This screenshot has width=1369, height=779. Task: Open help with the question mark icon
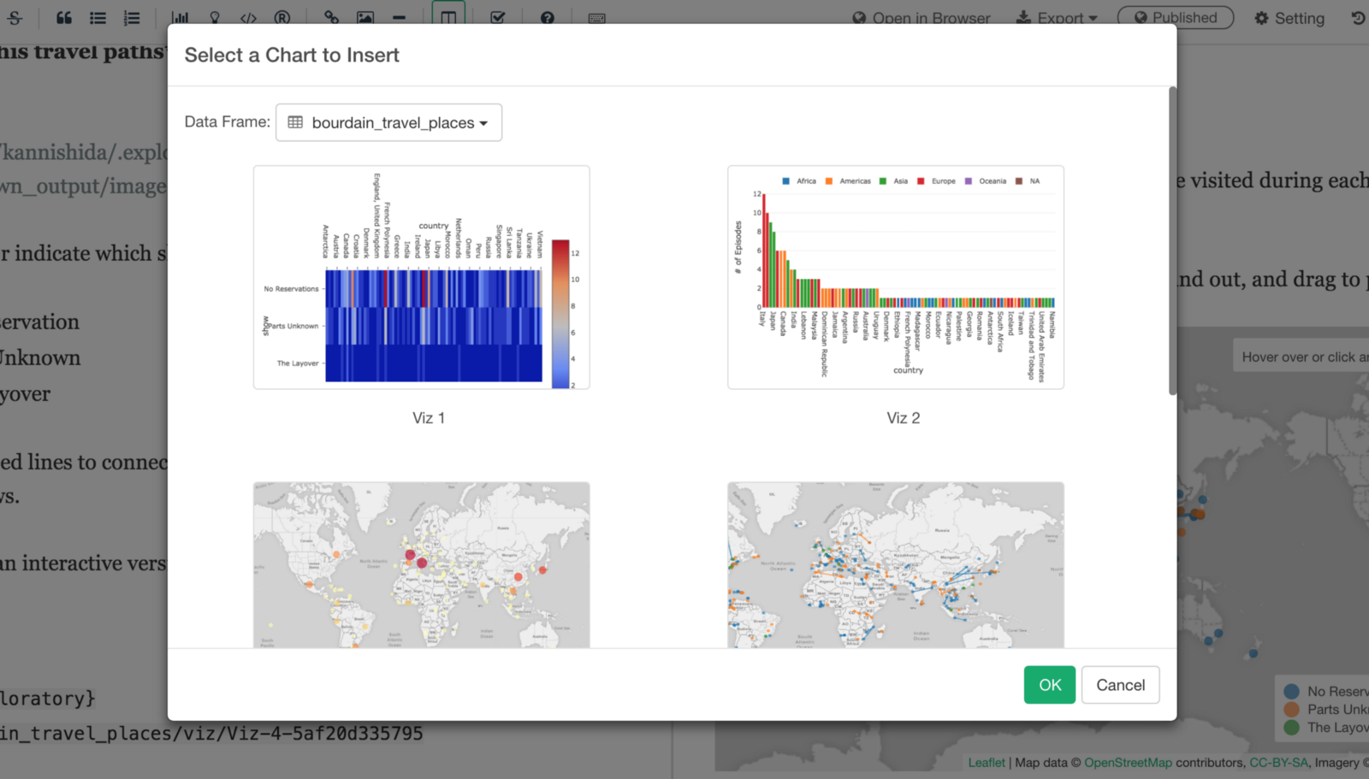pyautogui.click(x=548, y=18)
